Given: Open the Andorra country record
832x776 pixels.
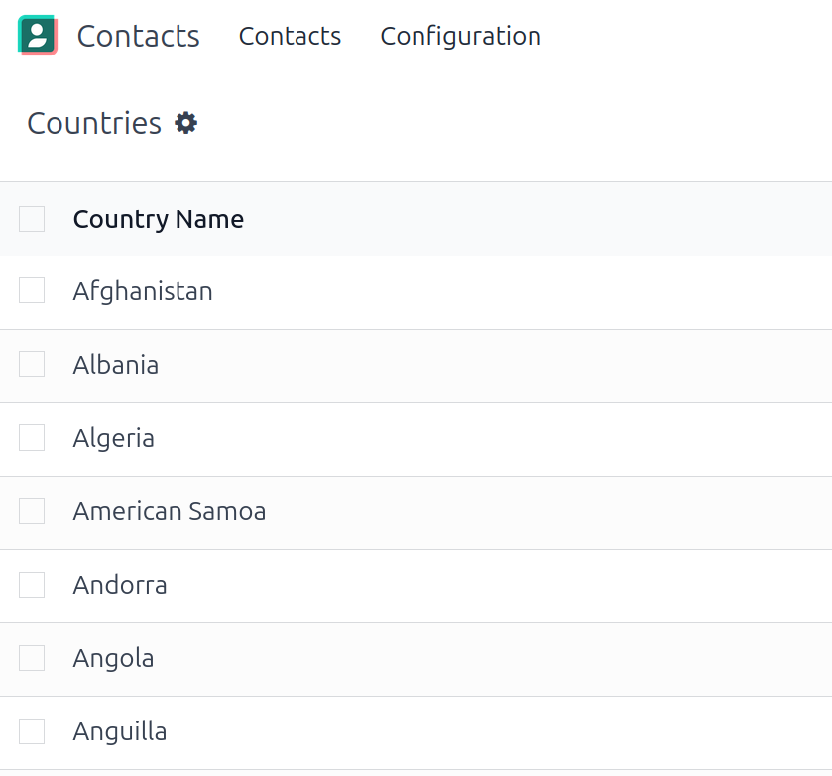Looking at the screenshot, I should 120,585.
